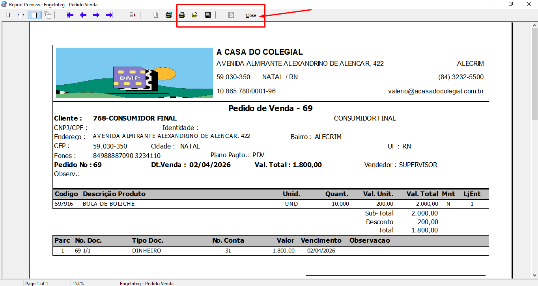Click the multiple pages thumbnail icon

point(48,15)
